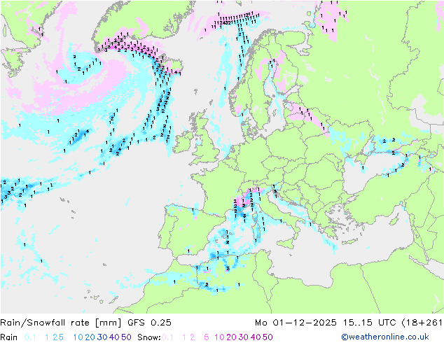The width and height of the screenshot is (444, 343).
Task: Select the Snow 40 legend value
Action: [x=256, y=337]
